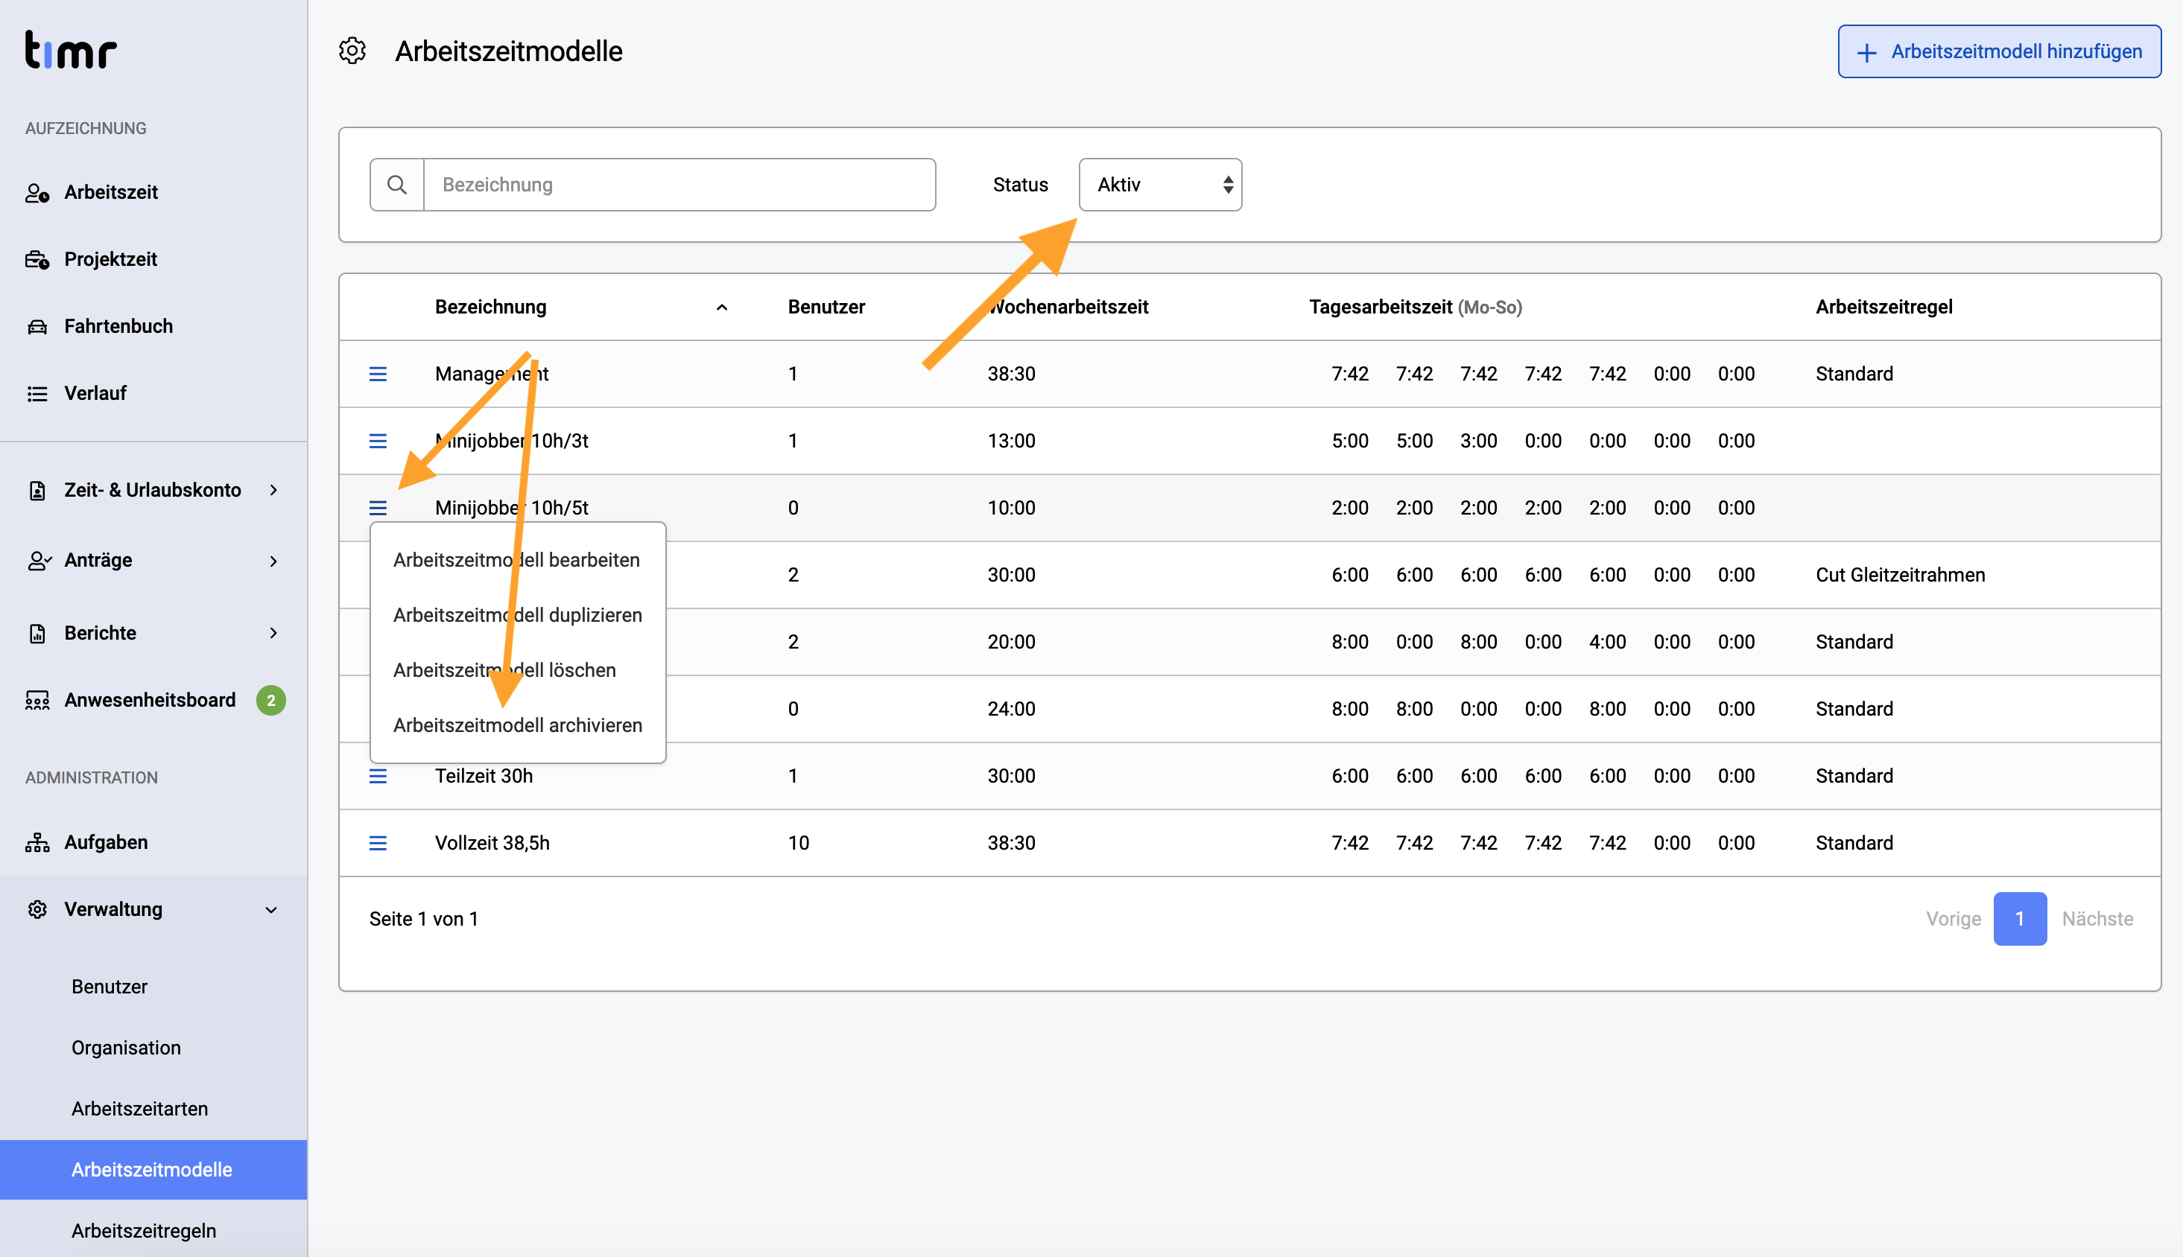The image size is (2183, 1257).
Task: Open the row menu for Minijobber 10h/3t
Action: tap(378, 441)
